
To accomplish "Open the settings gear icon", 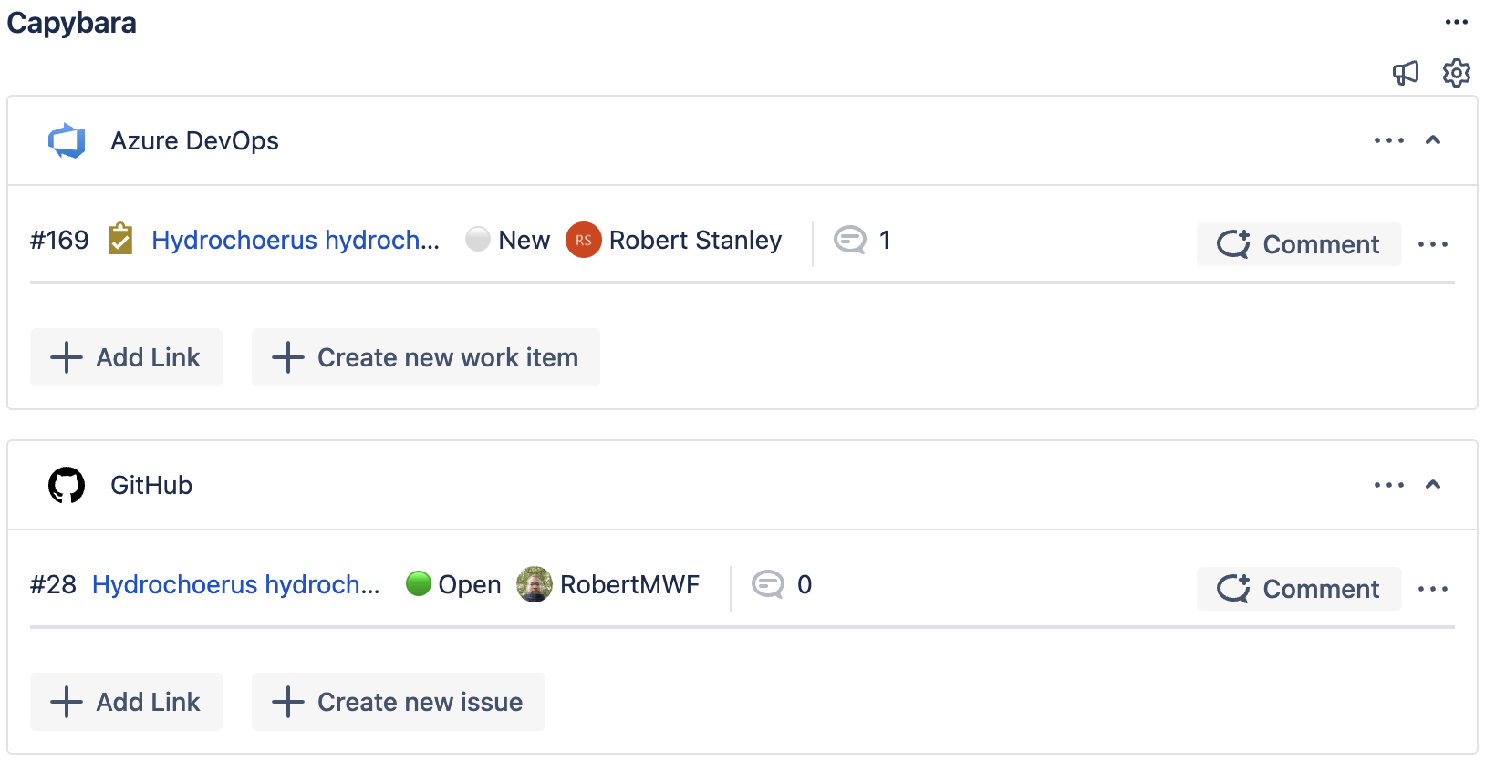I will (x=1456, y=73).
